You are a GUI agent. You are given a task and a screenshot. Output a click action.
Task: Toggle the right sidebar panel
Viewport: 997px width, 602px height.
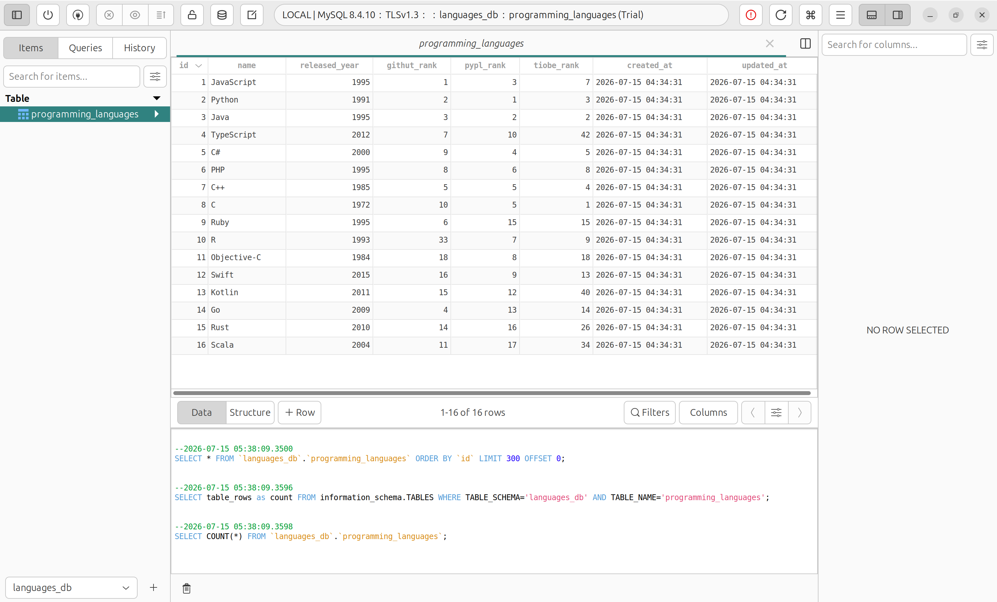(x=897, y=15)
